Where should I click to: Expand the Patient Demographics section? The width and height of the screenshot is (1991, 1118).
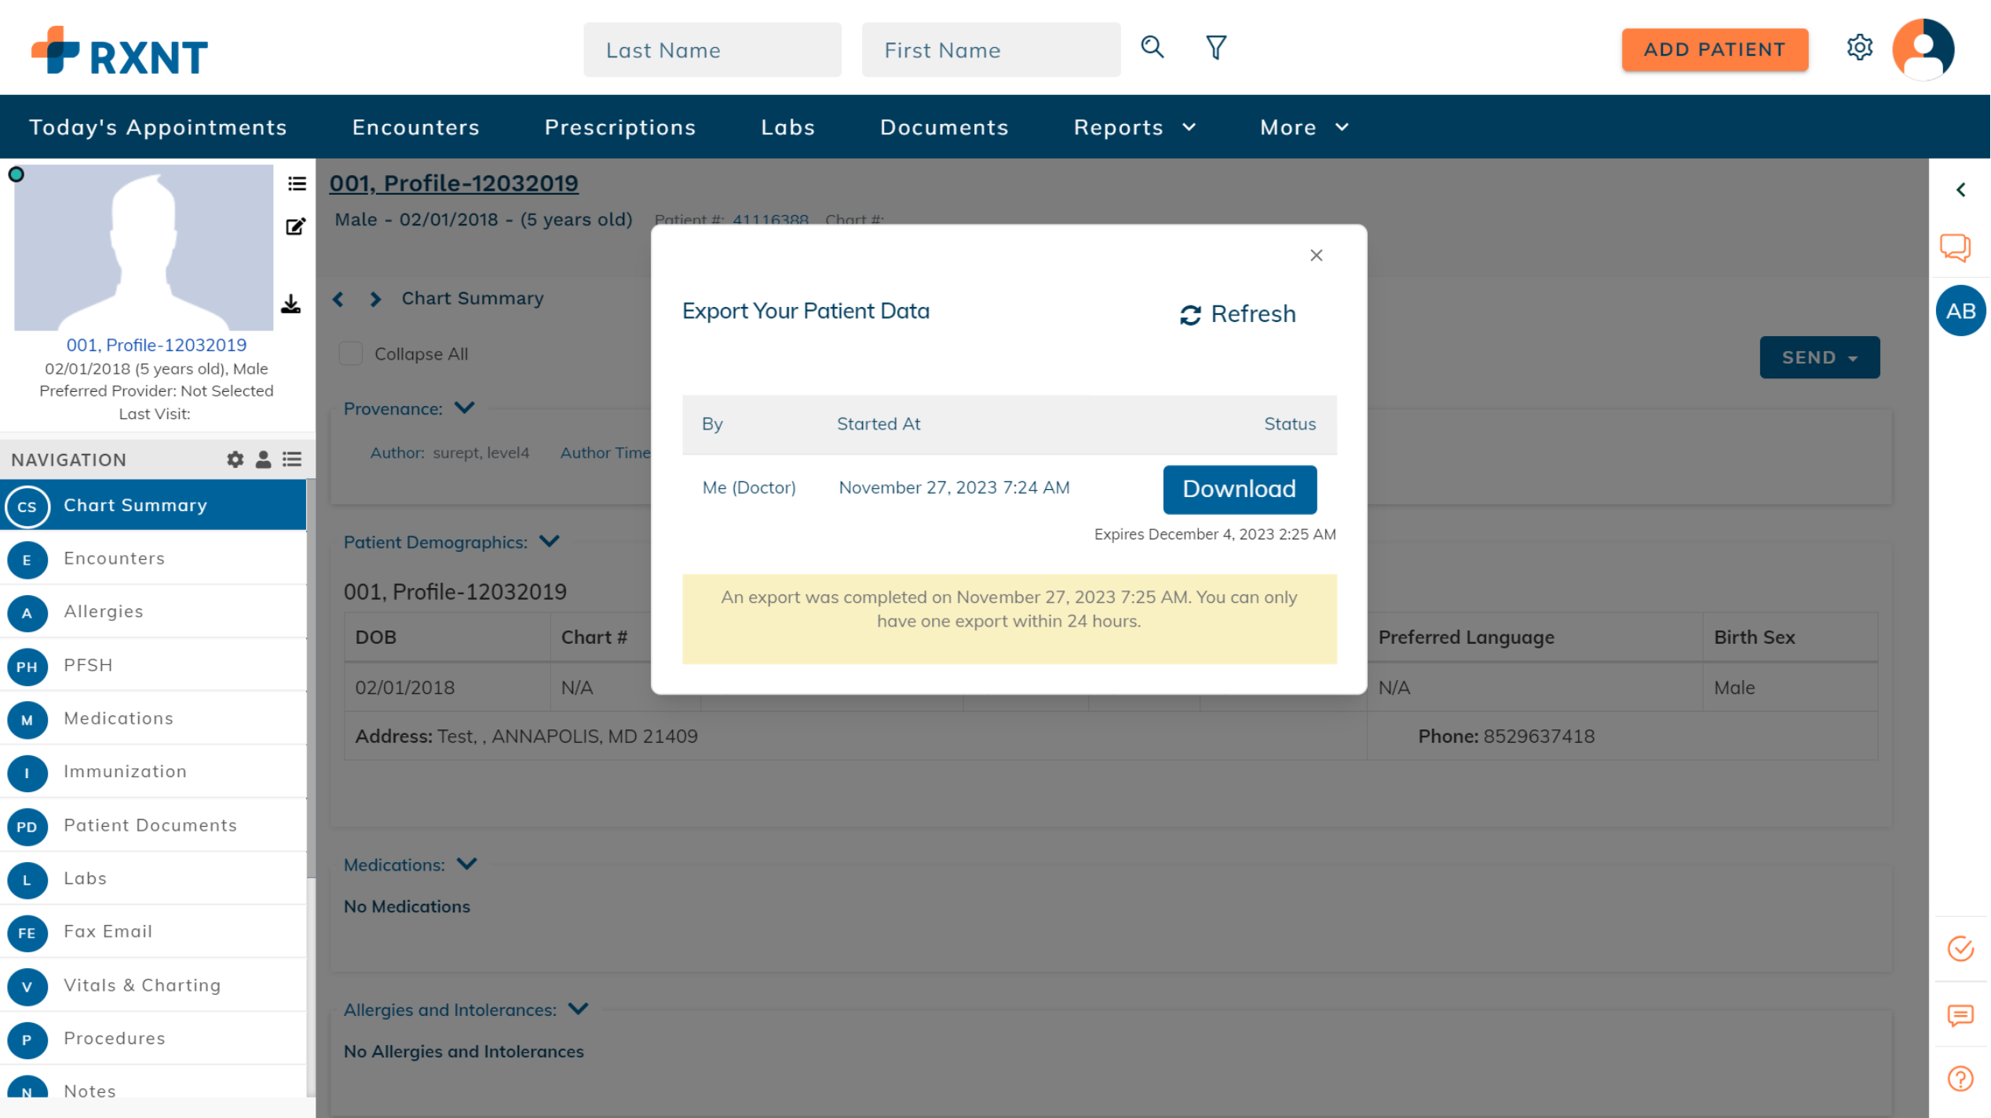tap(549, 541)
